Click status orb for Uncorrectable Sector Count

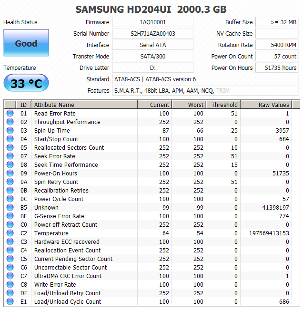click(10, 267)
